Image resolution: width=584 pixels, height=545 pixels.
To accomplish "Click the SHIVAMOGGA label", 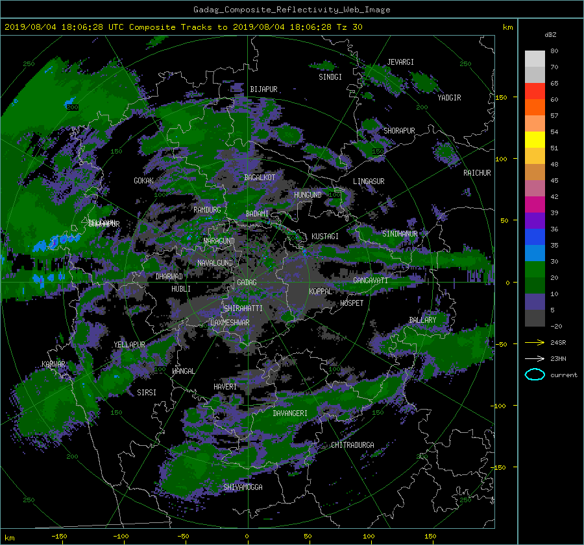I will click(243, 487).
